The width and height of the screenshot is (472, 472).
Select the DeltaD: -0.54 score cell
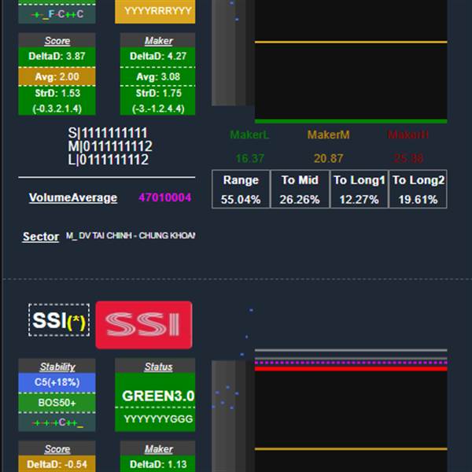pyautogui.click(x=57, y=464)
